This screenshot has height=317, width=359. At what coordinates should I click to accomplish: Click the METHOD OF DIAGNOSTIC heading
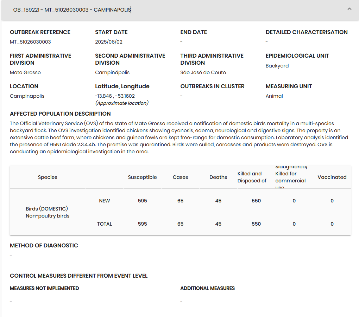44,245
